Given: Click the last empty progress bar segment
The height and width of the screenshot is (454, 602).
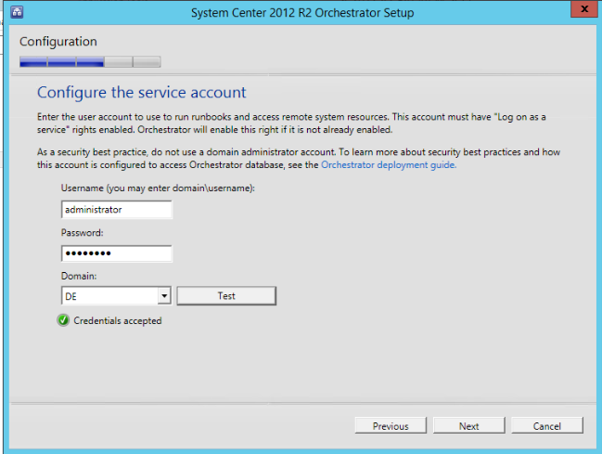Looking at the screenshot, I should (147, 62).
